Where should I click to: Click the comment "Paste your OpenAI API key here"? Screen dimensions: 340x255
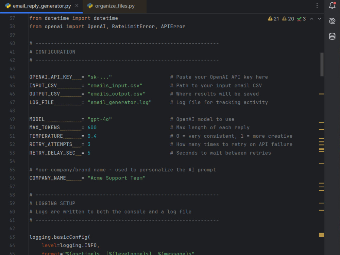click(222, 77)
